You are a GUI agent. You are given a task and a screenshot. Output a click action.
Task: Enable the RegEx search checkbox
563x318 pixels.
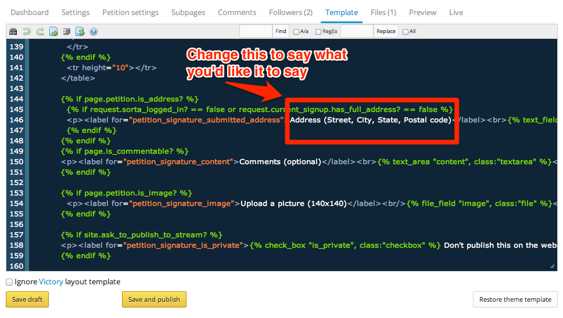coord(318,32)
